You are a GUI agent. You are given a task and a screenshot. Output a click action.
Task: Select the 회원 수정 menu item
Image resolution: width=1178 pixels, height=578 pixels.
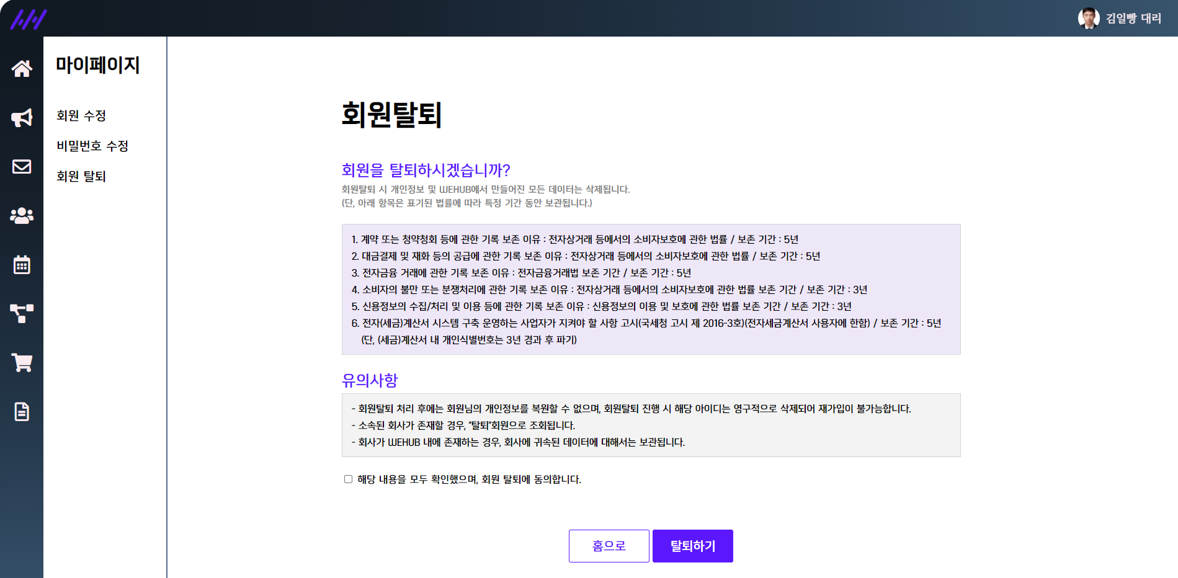81,115
